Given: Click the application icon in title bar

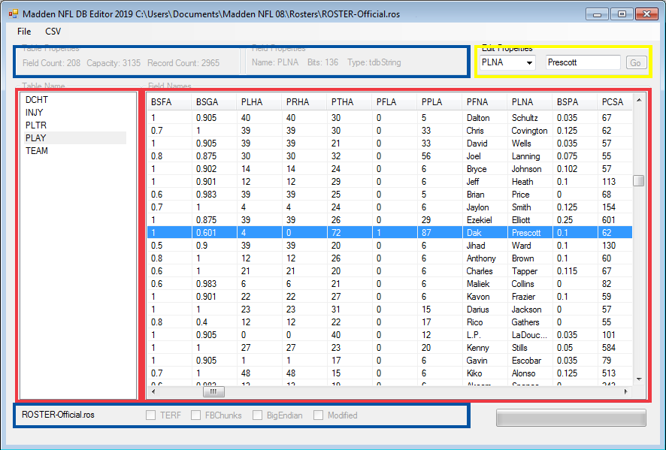Looking at the screenshot, I should [x=14, y=14].
